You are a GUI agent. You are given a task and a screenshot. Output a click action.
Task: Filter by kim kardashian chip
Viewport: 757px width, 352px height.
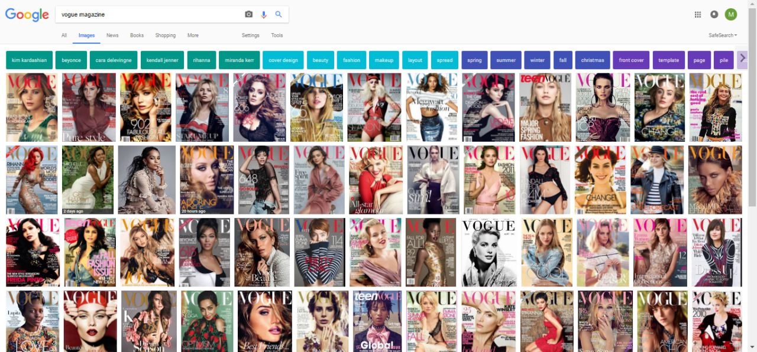click(29, 60)
